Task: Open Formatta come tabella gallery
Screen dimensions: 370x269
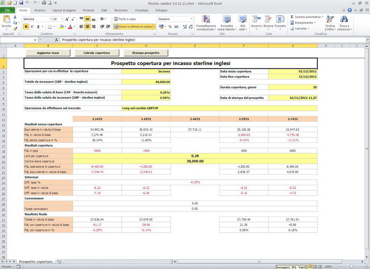Action: point(227,23)
